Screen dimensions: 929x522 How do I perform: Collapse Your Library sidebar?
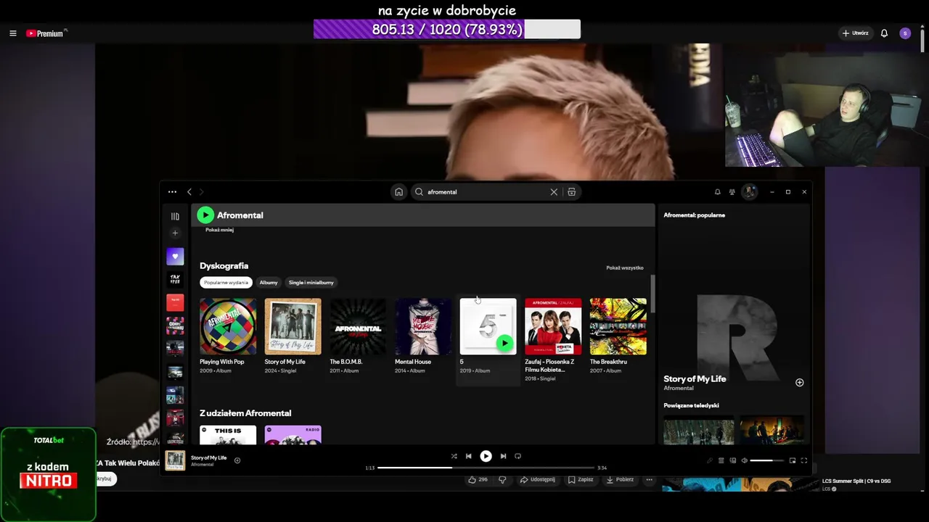tap(175, 216)
